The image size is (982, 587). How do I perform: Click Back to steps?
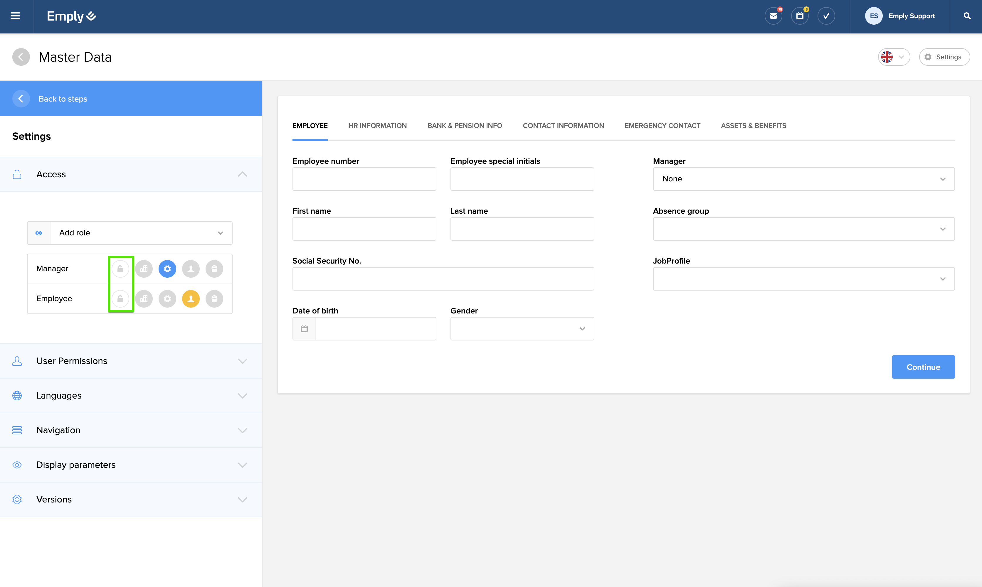(63, 99)
